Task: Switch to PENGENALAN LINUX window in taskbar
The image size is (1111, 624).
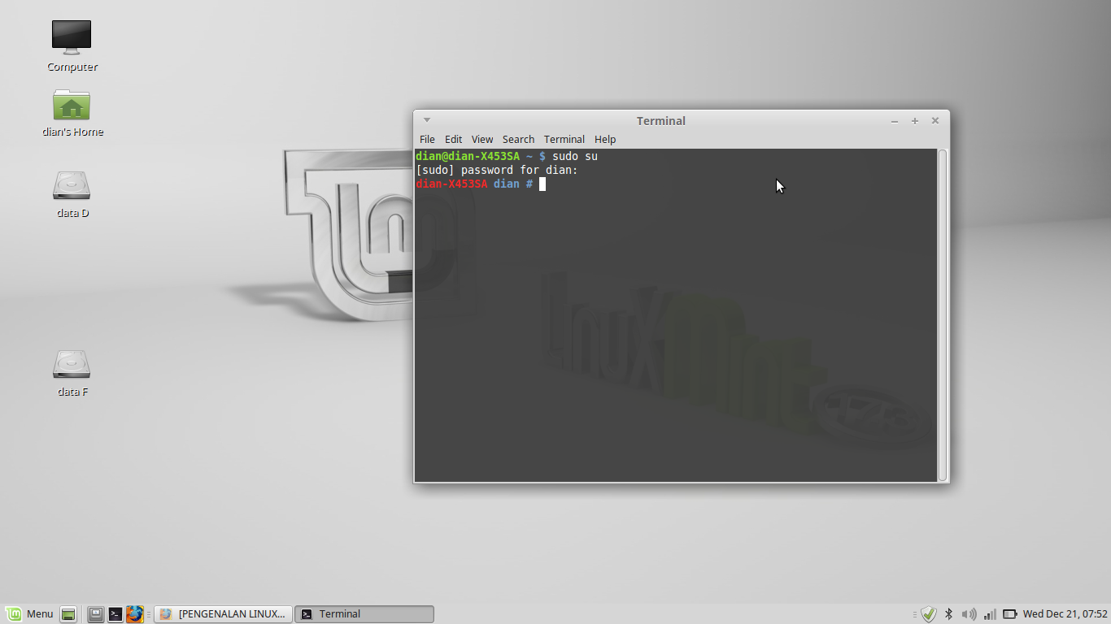Action: click(x=223, y=614)
